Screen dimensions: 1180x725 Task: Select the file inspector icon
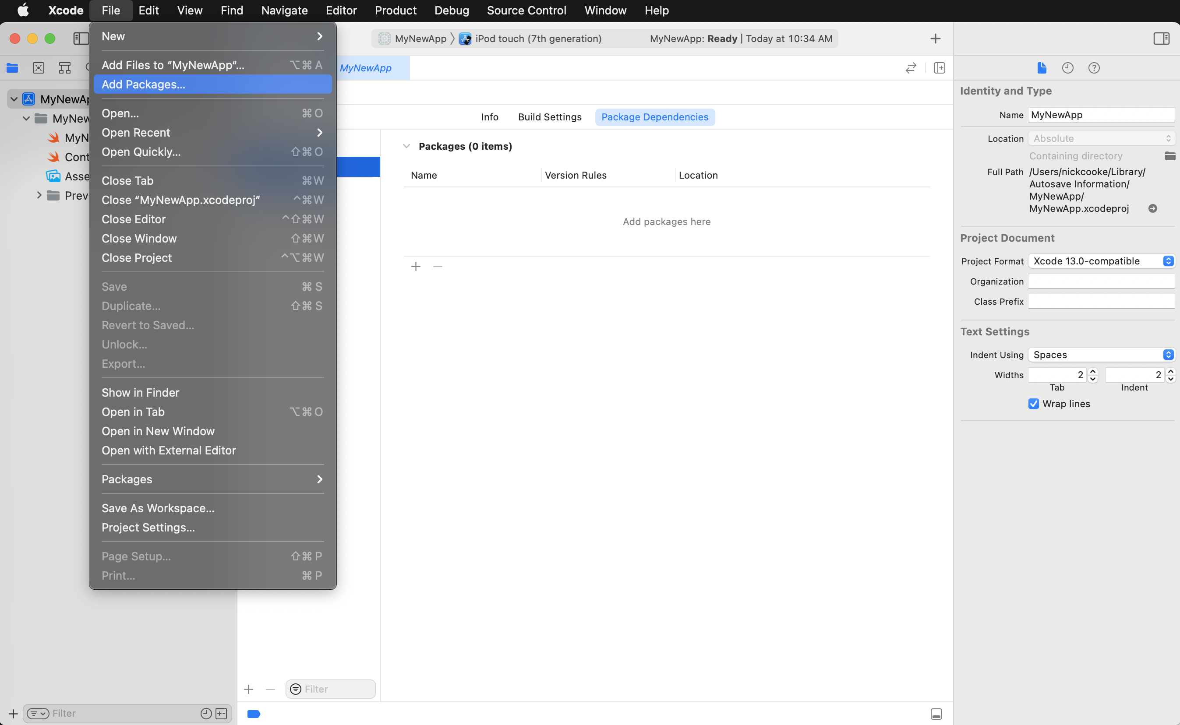[x=1042, y=67]
